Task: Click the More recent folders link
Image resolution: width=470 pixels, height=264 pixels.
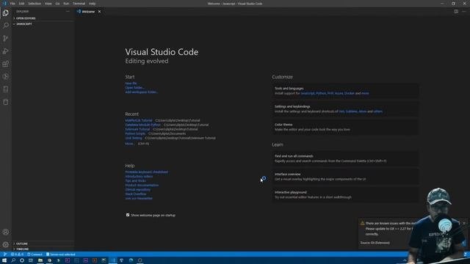Action: [x=129, y=144]
